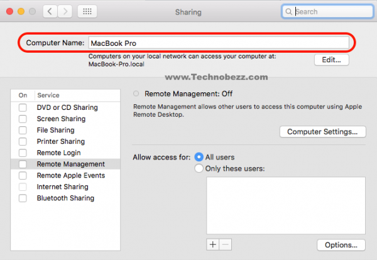Select the Remote Apple Events row
Image resolution: width=377 pixels, height=260 pixels.
point(65,175)
